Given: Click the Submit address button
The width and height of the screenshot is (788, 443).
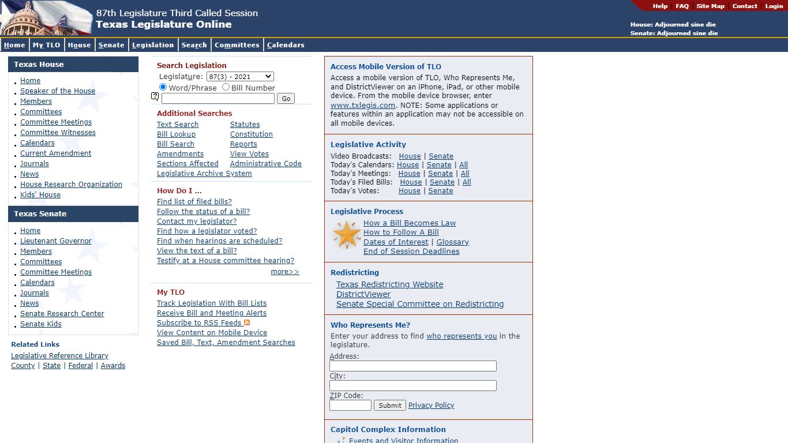Looking at the screenshot, I should click(x=390, y=406).
